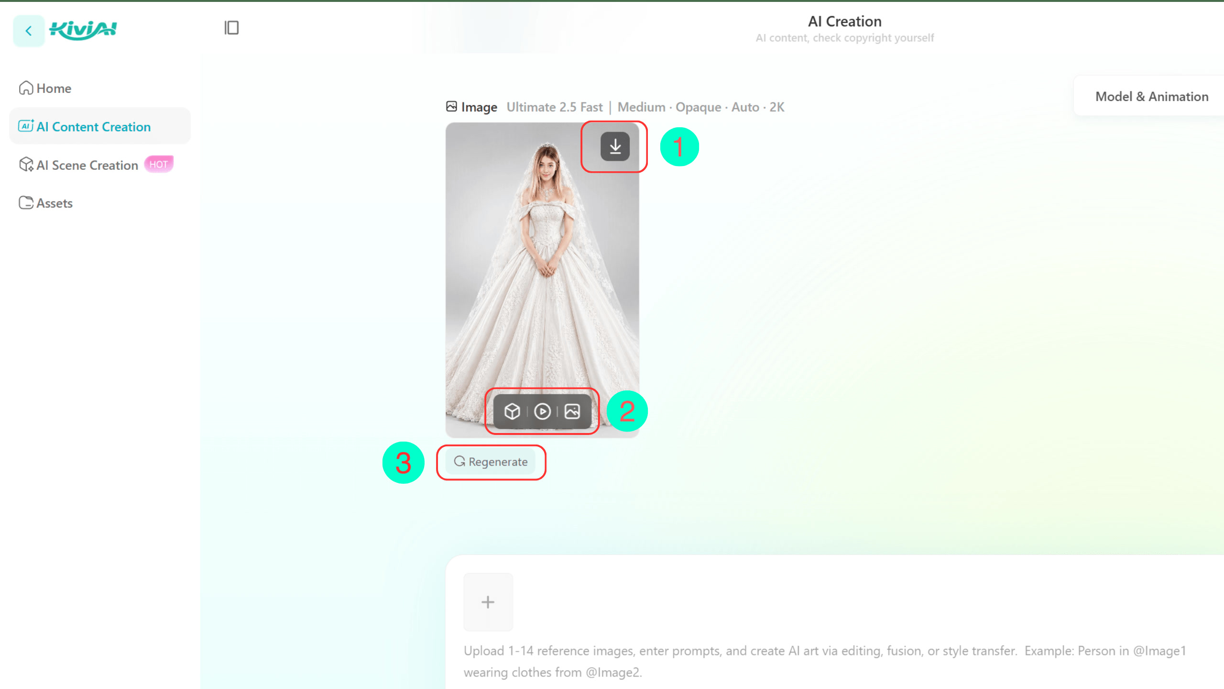Click the play-circle animation icon on the image
1224x689 pixels.
[542, 411]
